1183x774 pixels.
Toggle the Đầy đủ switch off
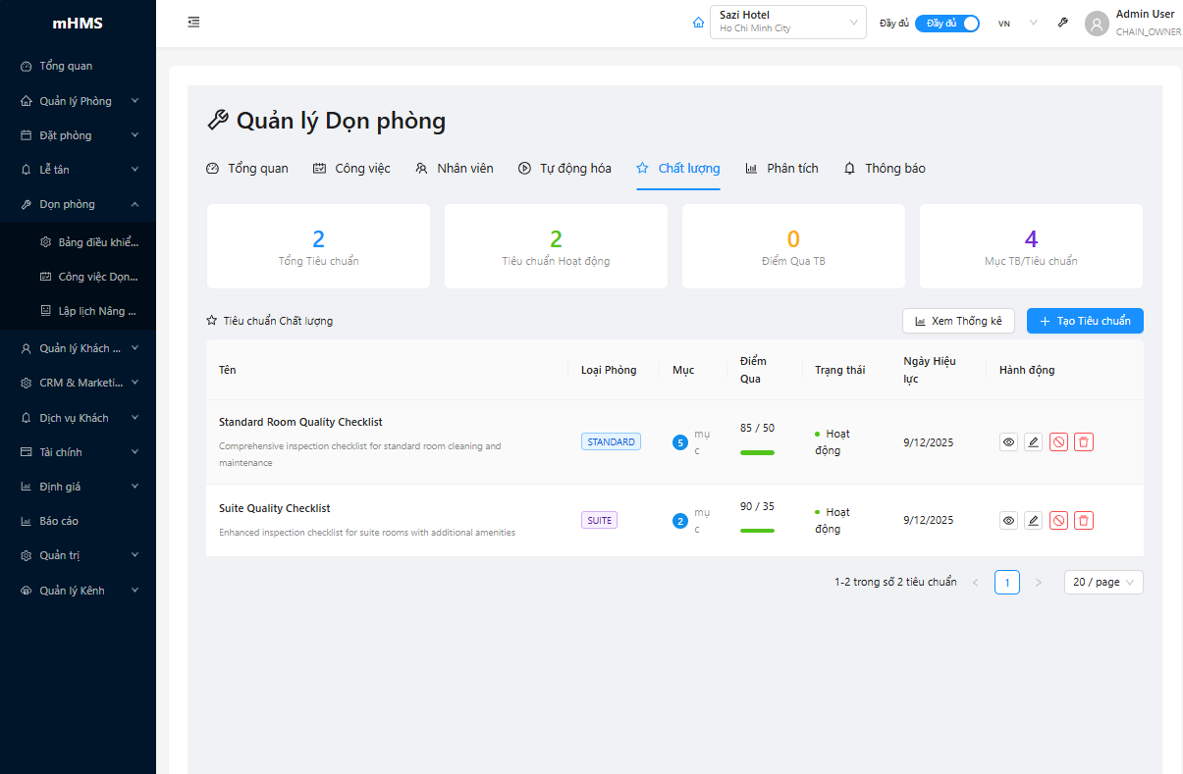(946, 24)
